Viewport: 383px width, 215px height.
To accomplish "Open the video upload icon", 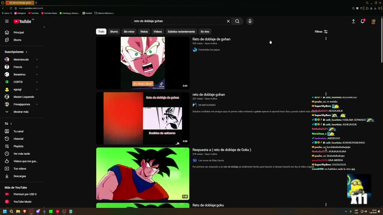I will pos(353,21).
